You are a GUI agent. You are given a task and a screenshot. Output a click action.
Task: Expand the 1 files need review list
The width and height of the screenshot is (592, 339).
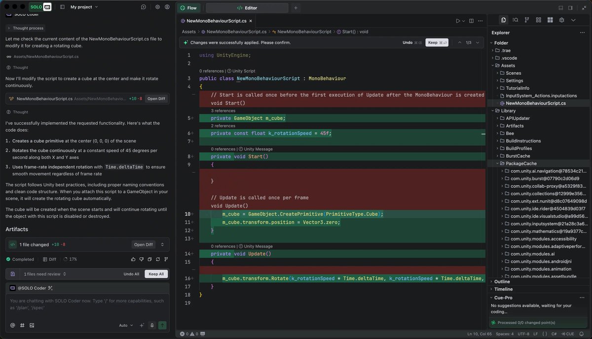(x=45, y=274)
